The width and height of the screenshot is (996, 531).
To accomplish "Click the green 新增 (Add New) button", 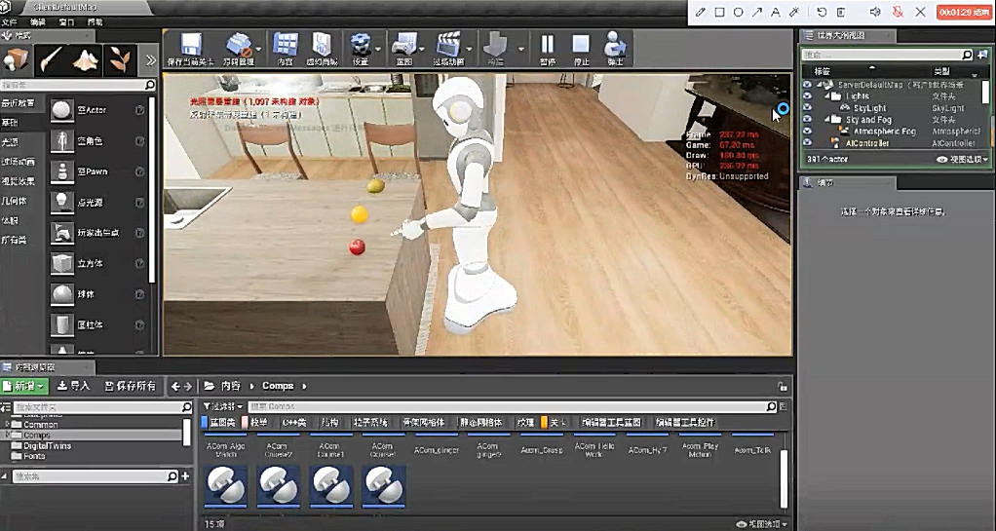I will [x=24, y=386].
